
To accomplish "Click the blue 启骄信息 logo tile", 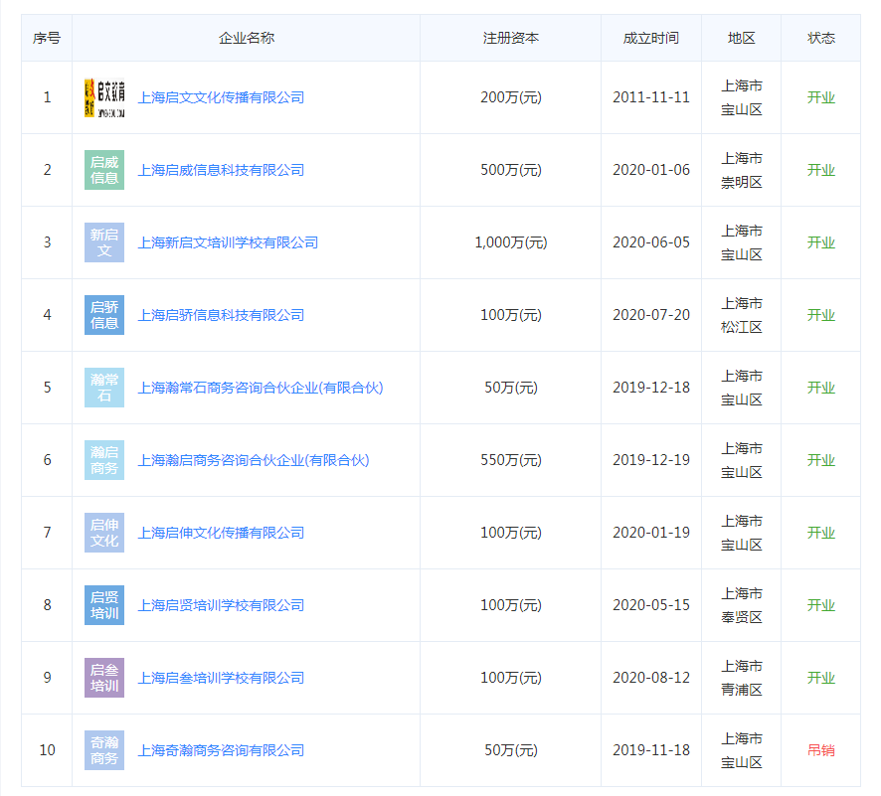I will tap(104, 315).
